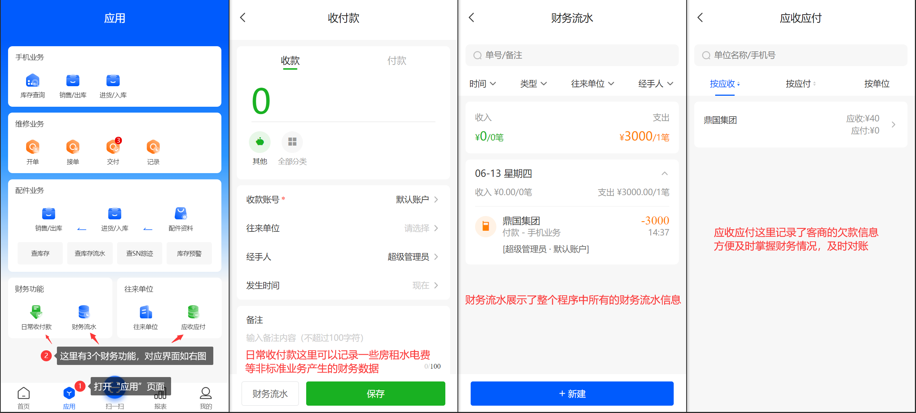Open the 鼎国集团 receivable entry
The width and height of the screenshot is (916, 413).
coord(800,125)
